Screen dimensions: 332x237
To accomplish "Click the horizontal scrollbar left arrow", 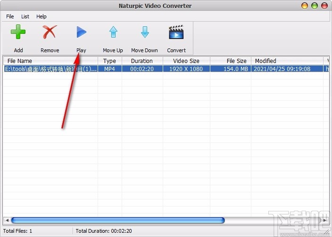I will pos(7,221).
